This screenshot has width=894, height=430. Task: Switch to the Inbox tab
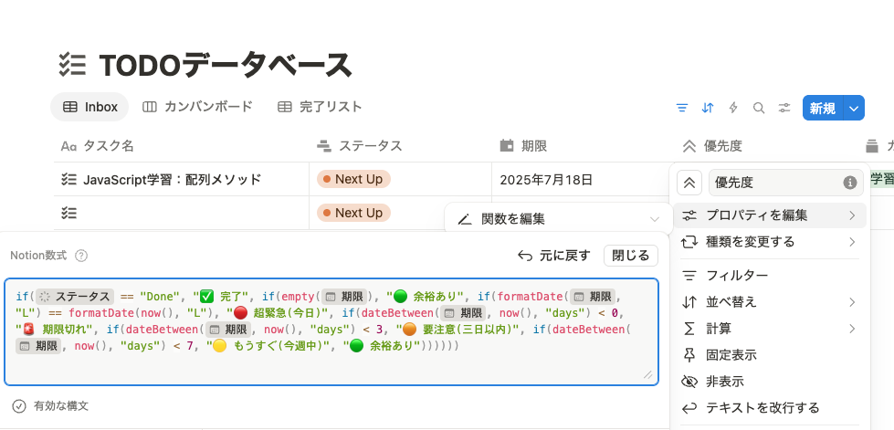(89, 107)
